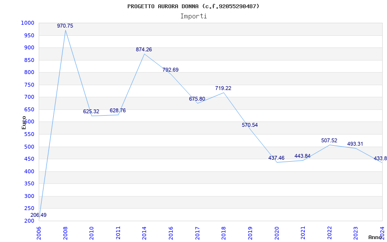Click the 2020 x-axis year label
The width and height of the screenshot is (387, 242).
277,233
